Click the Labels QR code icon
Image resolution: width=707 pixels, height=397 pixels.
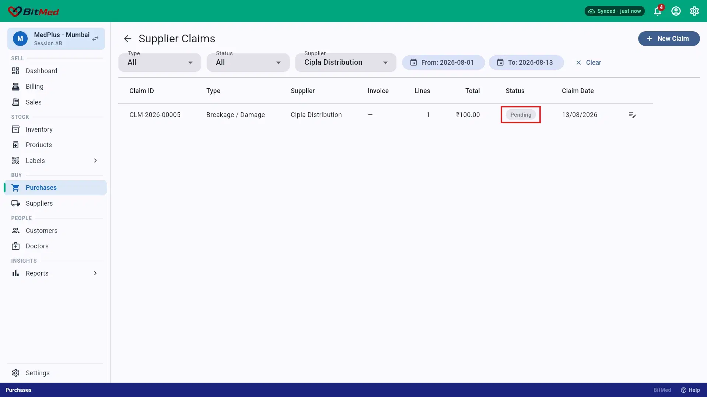click(15, 161)
